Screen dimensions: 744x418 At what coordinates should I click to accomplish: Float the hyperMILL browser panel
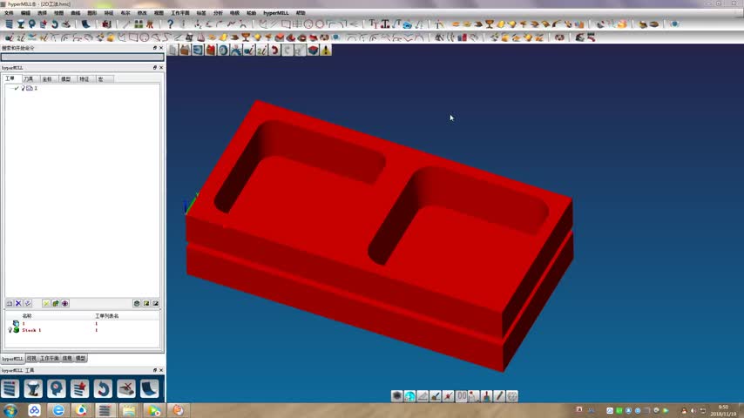coord(155,68)
